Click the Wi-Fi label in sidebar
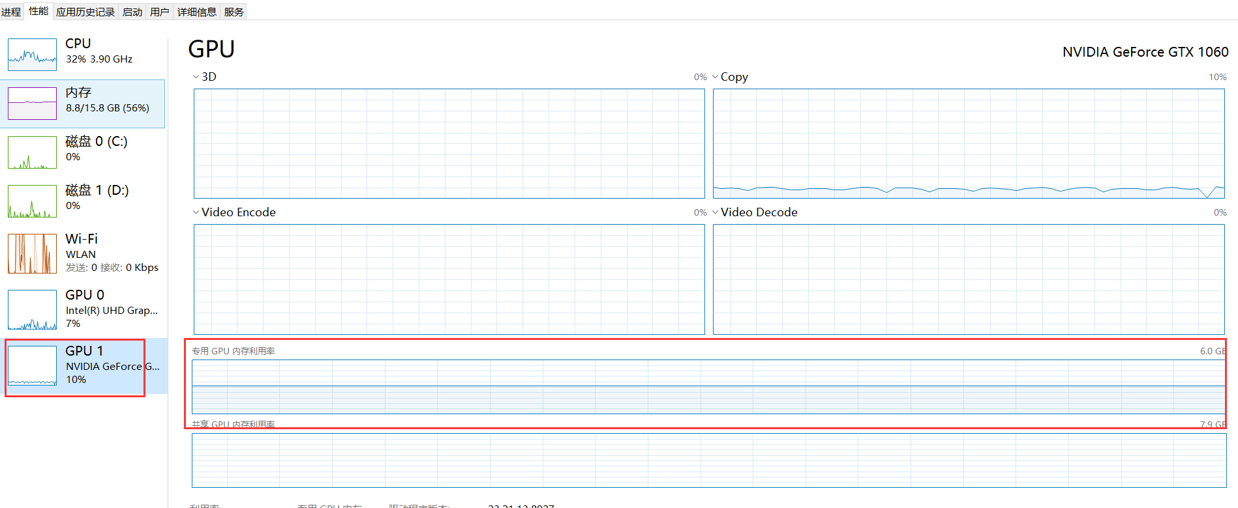The image size is (1238, 508). pyautogui.click(x=82, y=239)
